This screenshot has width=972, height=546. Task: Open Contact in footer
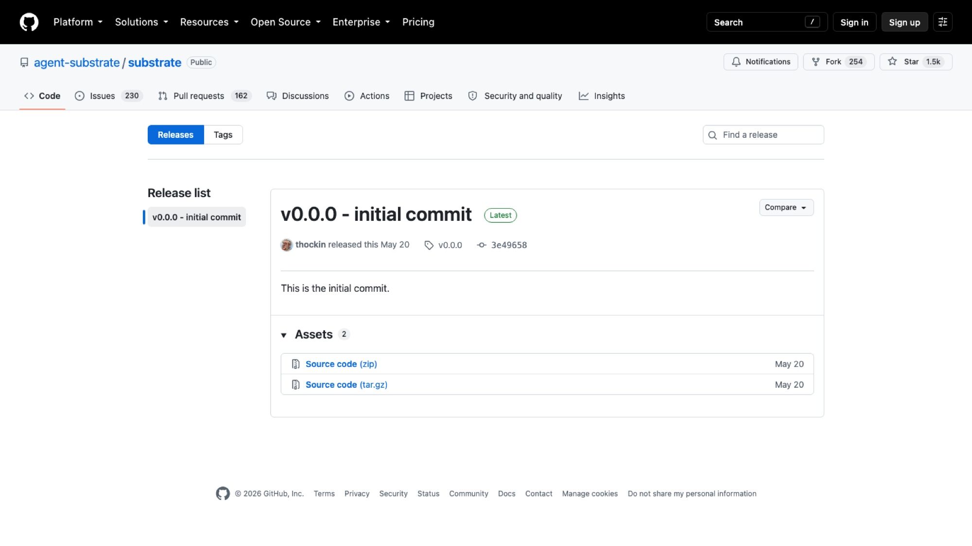pos(538,494)
